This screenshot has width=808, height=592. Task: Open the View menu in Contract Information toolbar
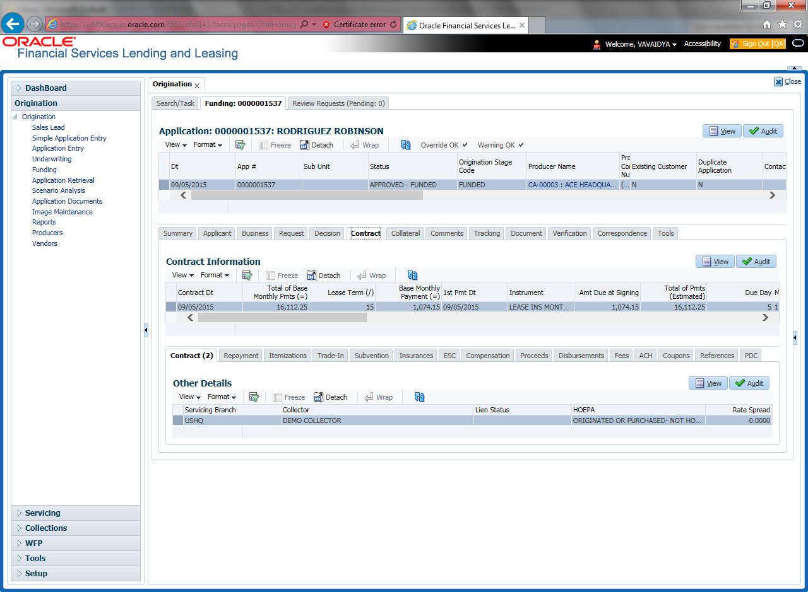tap(182, 276)
